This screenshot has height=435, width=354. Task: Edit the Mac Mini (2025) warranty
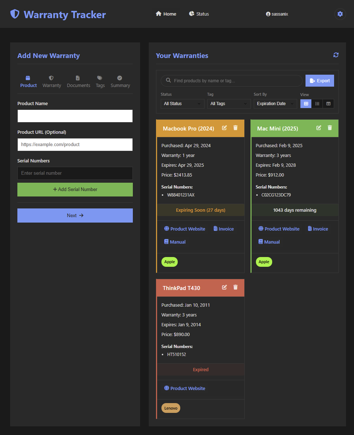pos(319,128)
